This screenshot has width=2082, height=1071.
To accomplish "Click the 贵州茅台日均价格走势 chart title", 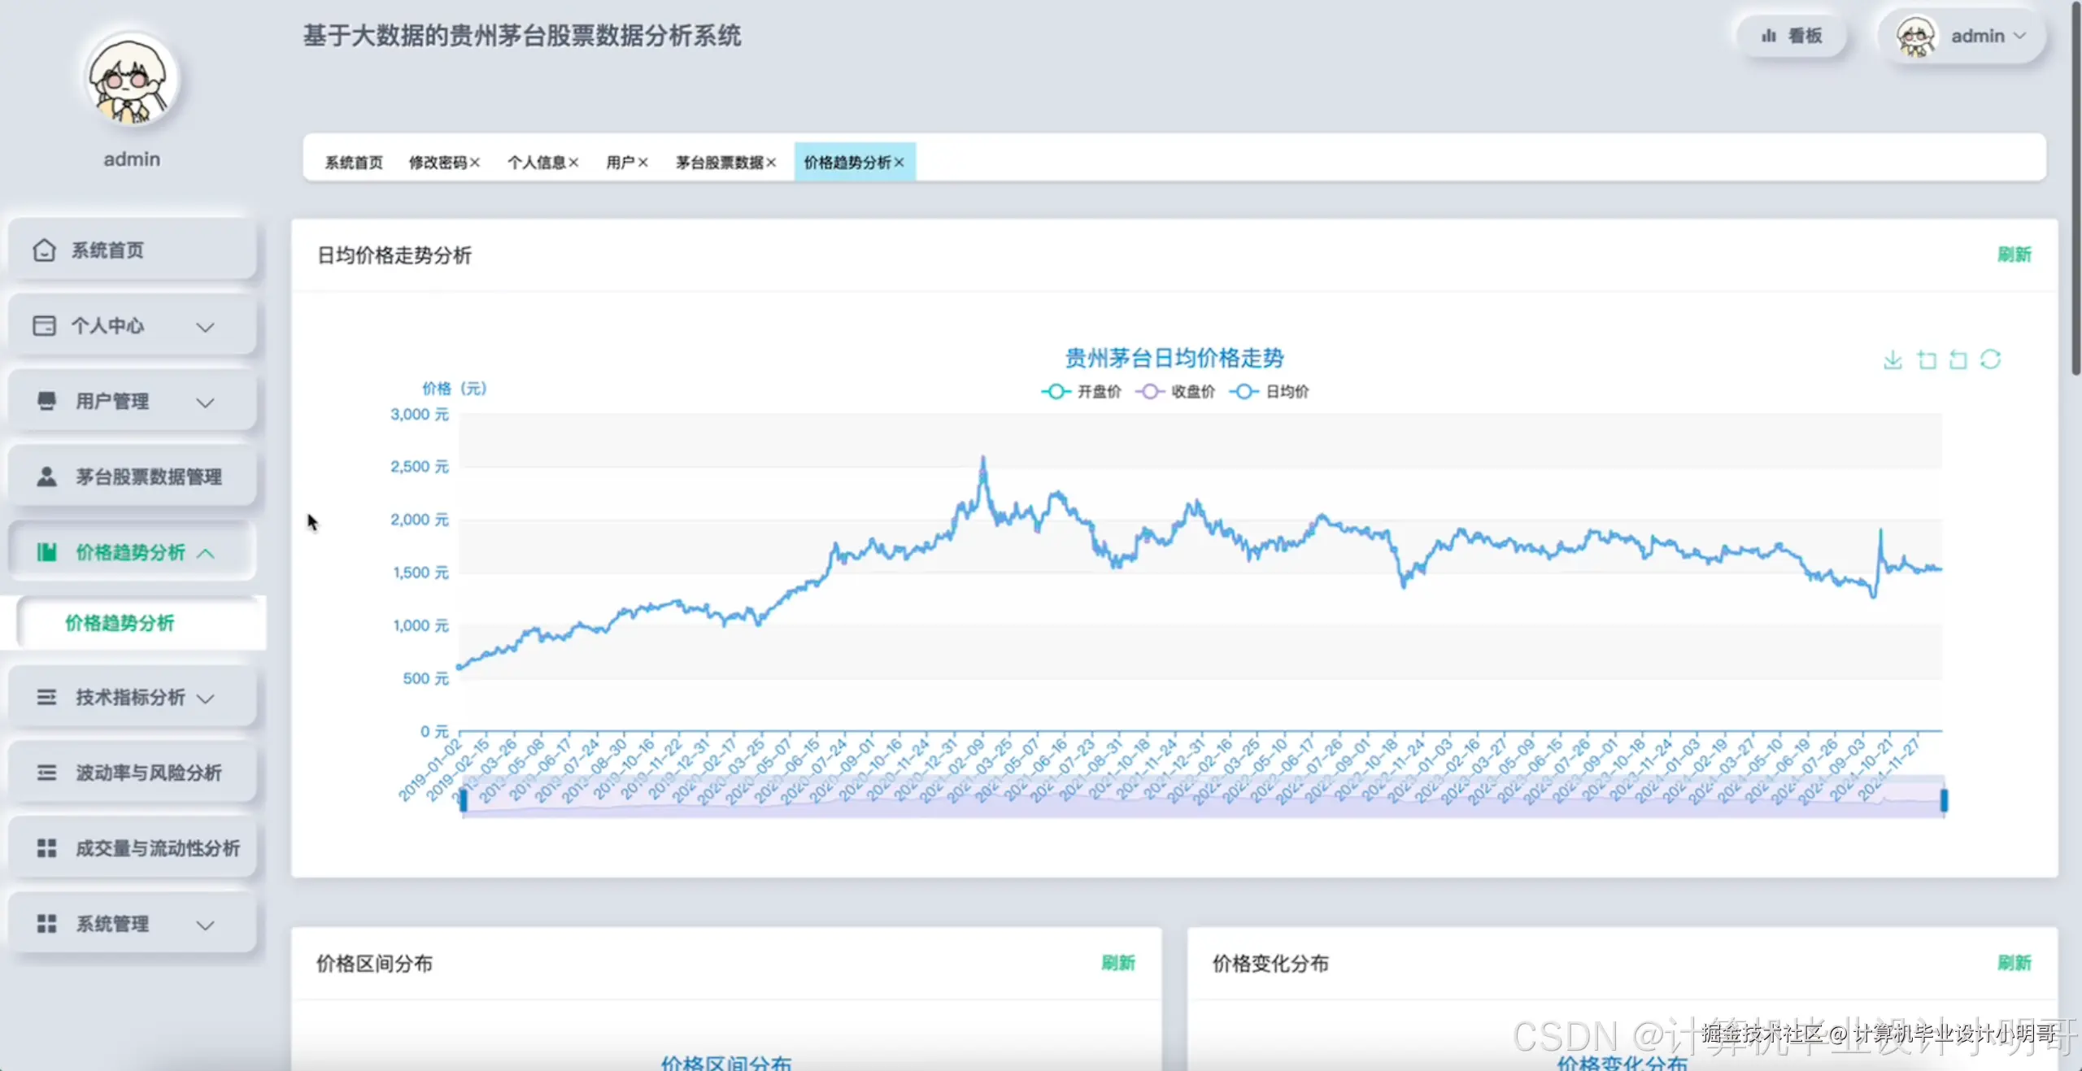I will point(1174,358).
